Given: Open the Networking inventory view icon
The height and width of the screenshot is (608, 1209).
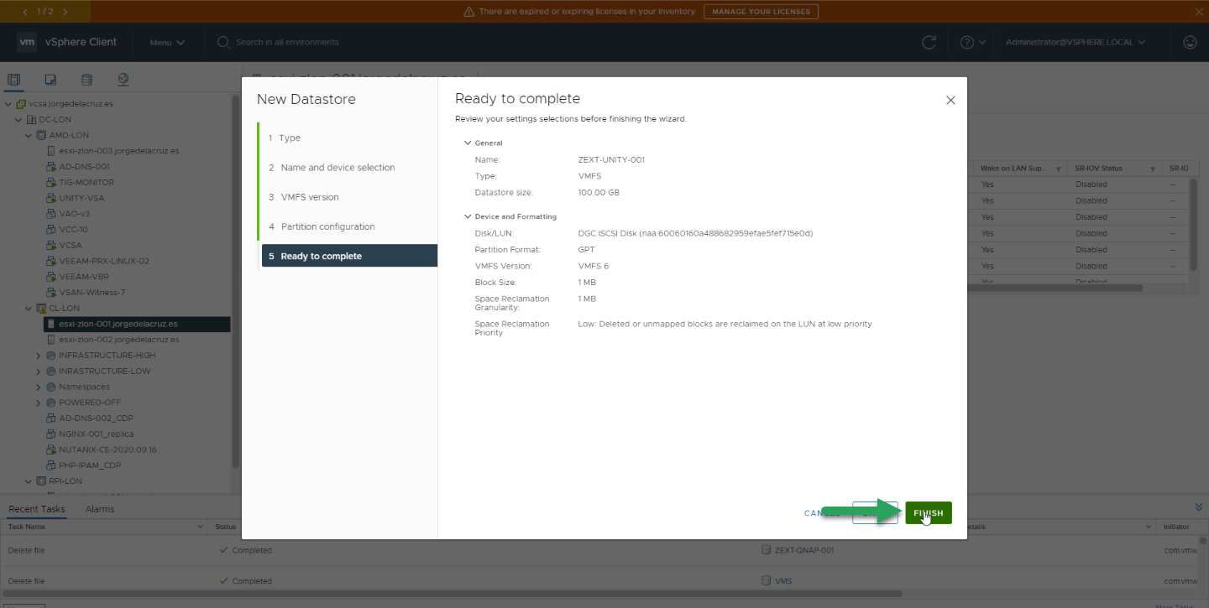Looking at the screenshot, I should coord(123,80).
